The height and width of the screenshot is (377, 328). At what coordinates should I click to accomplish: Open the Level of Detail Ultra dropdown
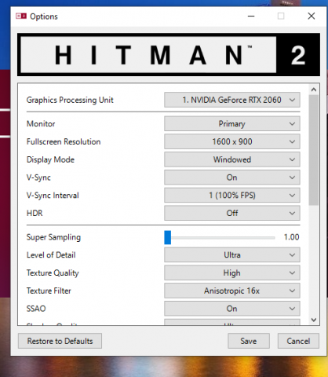coord(232,254)
